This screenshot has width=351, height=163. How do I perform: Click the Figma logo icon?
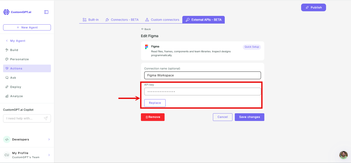pos(147,47)
